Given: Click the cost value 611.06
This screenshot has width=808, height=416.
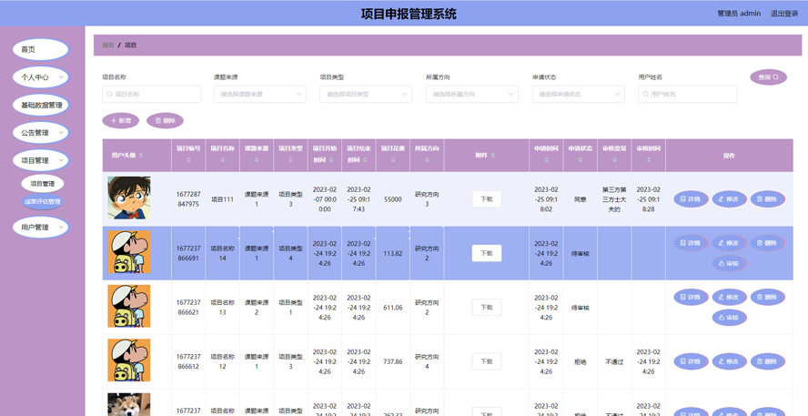Looking at the screenshot, I should coord(393,308).
